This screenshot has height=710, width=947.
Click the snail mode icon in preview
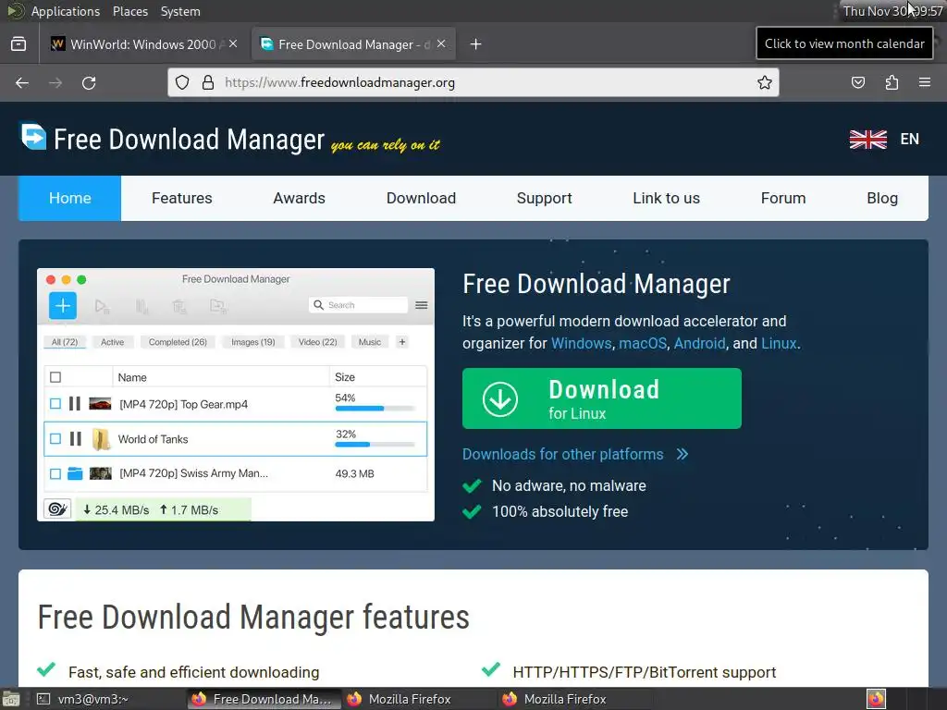(57, 509)
